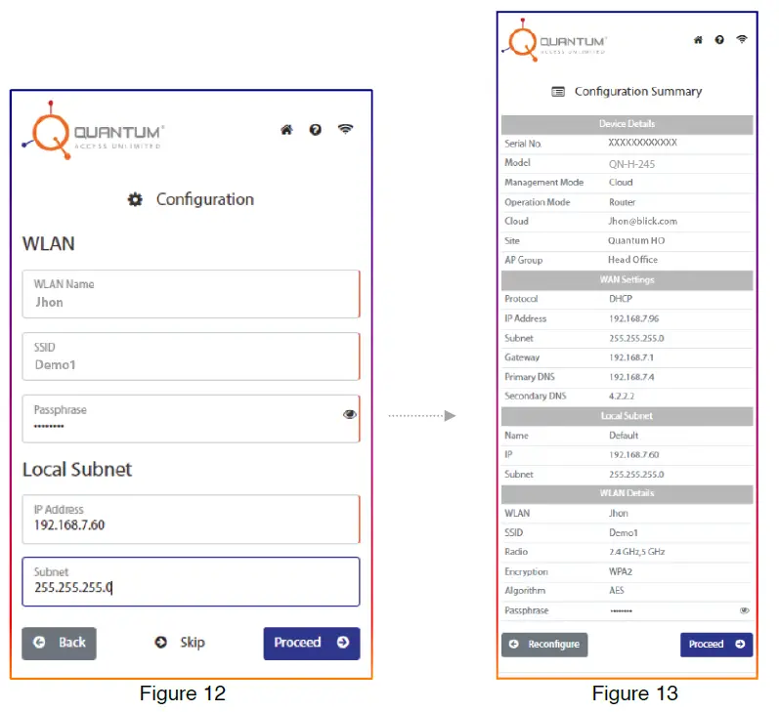
Task: Tap the Wi-Fi icon in Configuration Summary
Action: point(742,39)
